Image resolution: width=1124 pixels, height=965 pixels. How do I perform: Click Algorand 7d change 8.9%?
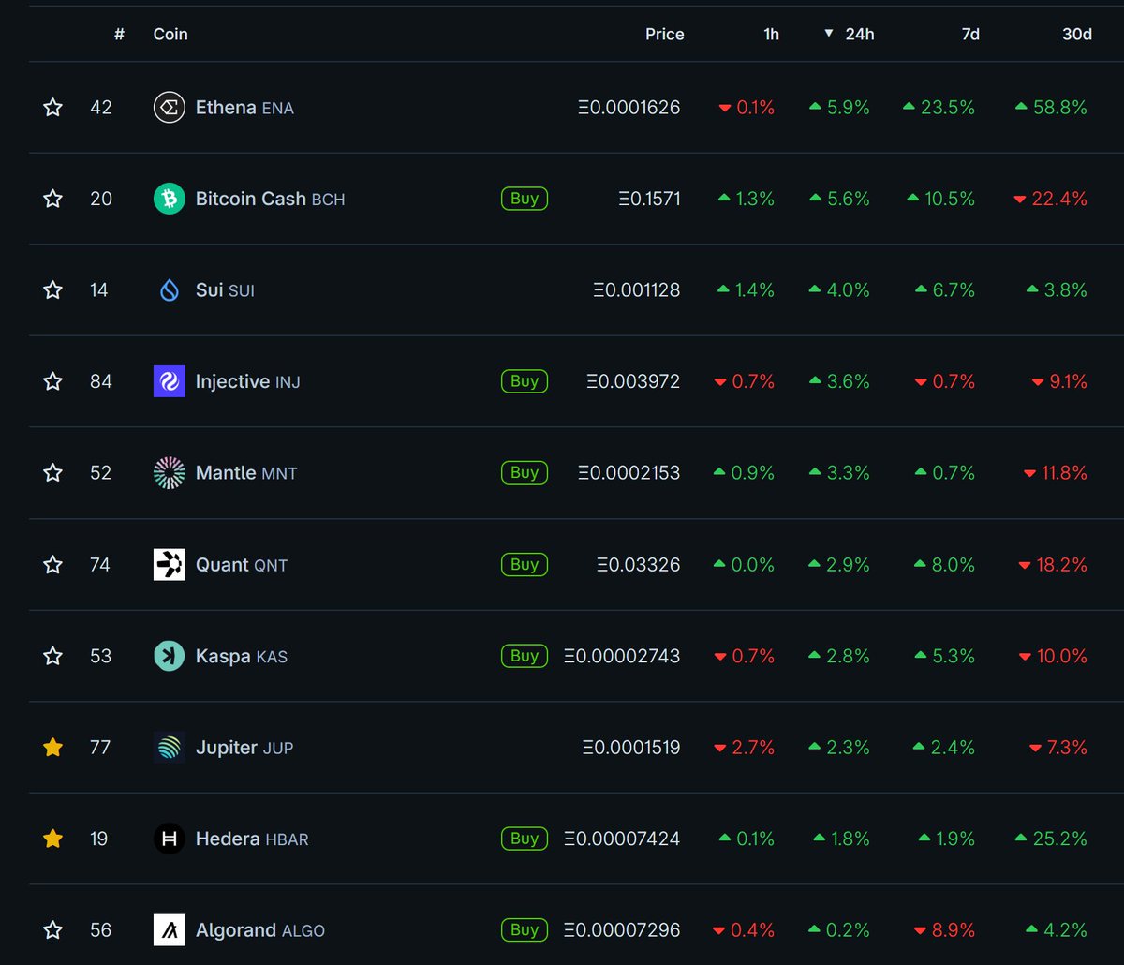pos(945,930)
